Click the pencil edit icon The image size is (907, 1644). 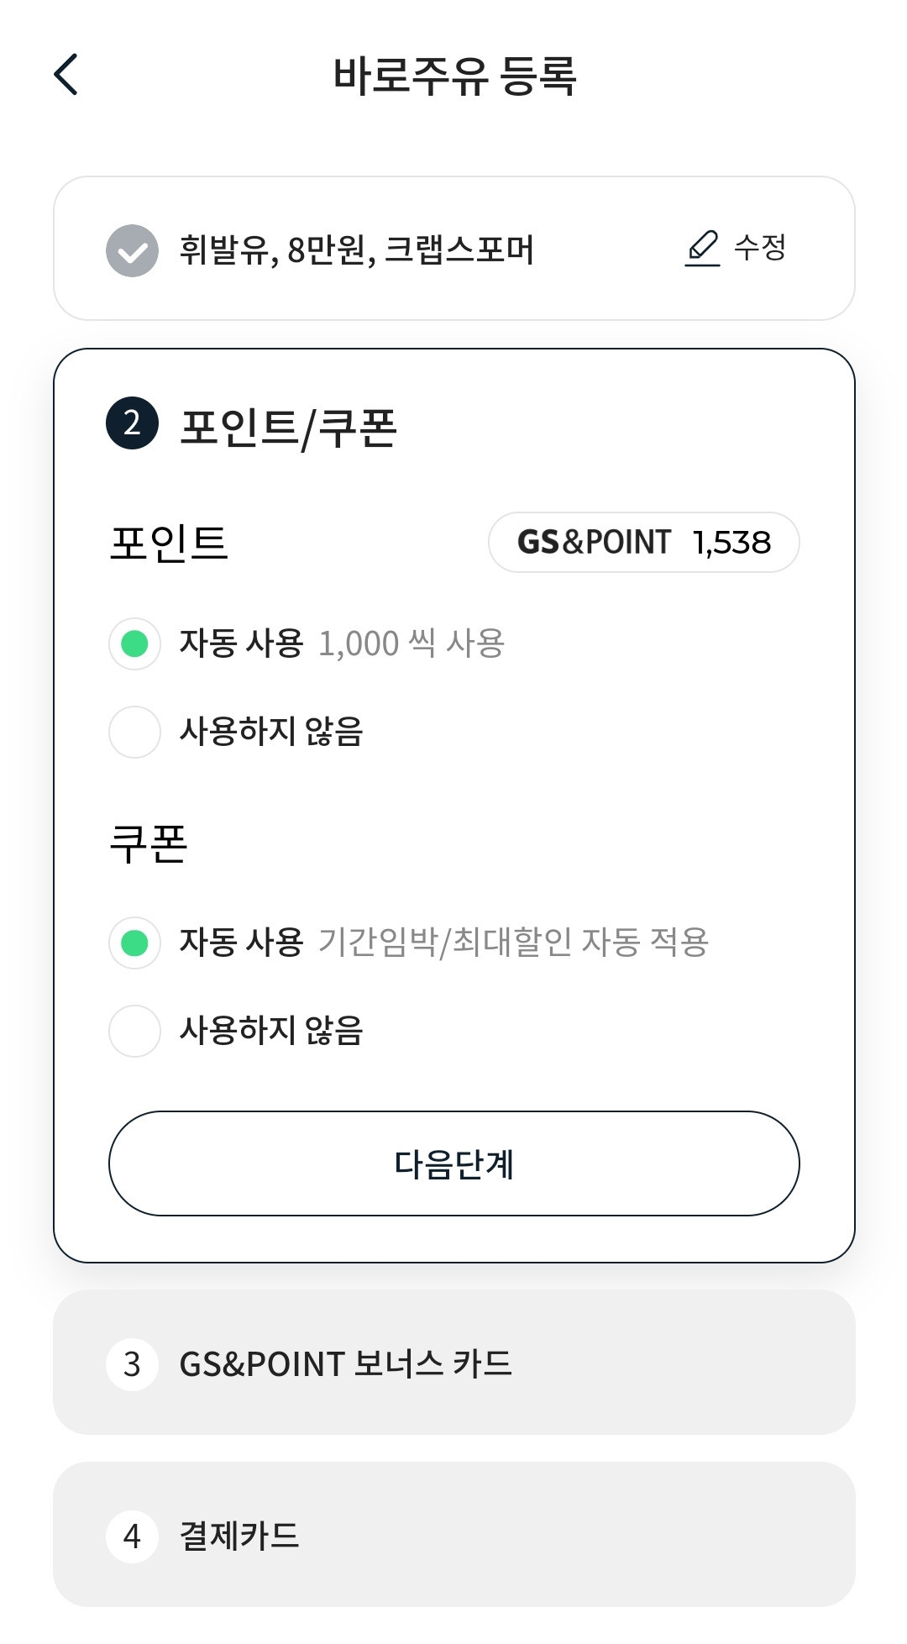pyautogui.click(x=702, y=249)
